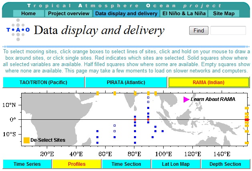The image size is (252, 171).
Task: Select mooring site at 16°S, 55°E
Action: (x=97, y=143)
